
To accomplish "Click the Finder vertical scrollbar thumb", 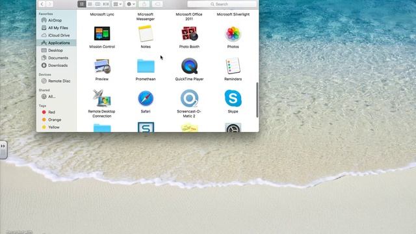I will (x=257, y=100).
